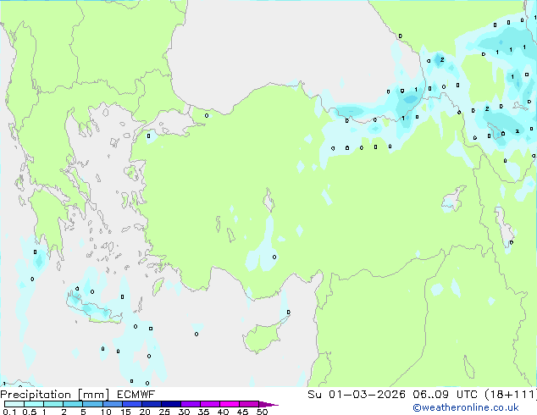Click the legend label '30'
The width and height of the screenshot is (537, 415).
click(184, 412)
